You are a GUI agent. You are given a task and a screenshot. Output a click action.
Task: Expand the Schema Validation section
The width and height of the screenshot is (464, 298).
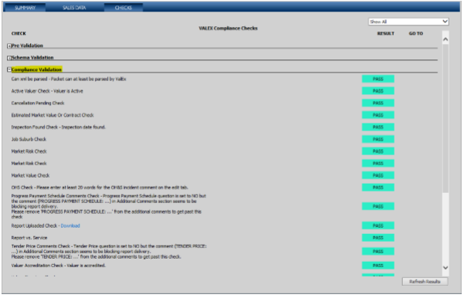tap(9, 58)
